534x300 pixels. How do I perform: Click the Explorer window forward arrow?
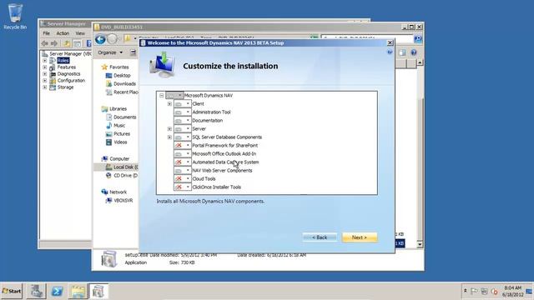[112, 39]
